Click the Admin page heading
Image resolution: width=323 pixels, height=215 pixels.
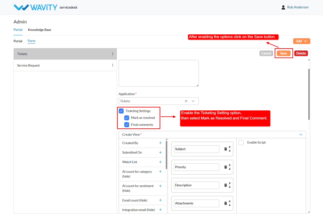pos(20,22)
